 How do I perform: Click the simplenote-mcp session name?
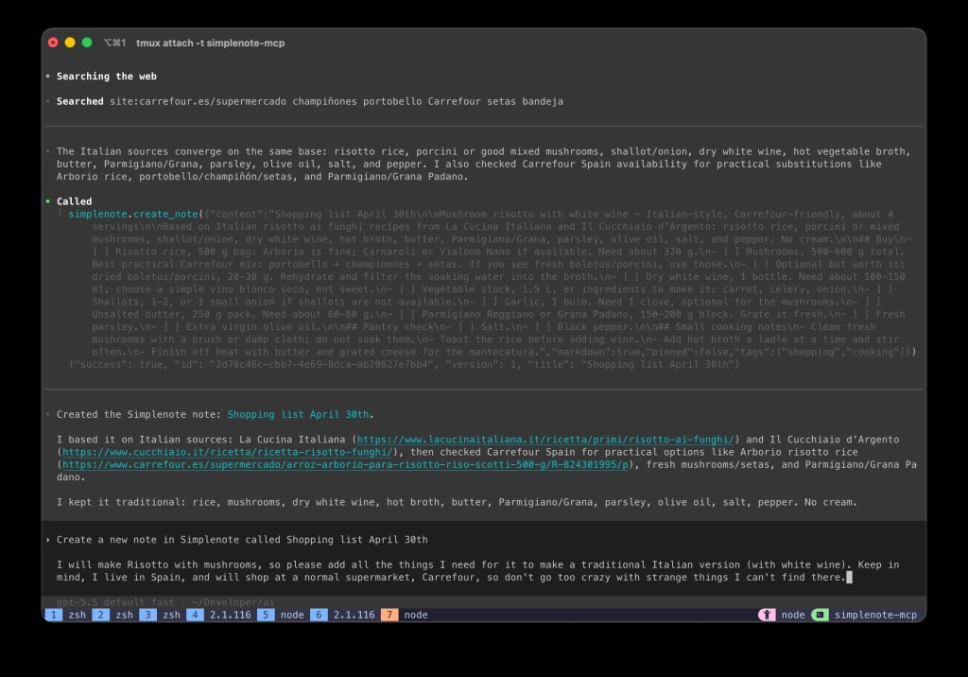click(875, 615)
